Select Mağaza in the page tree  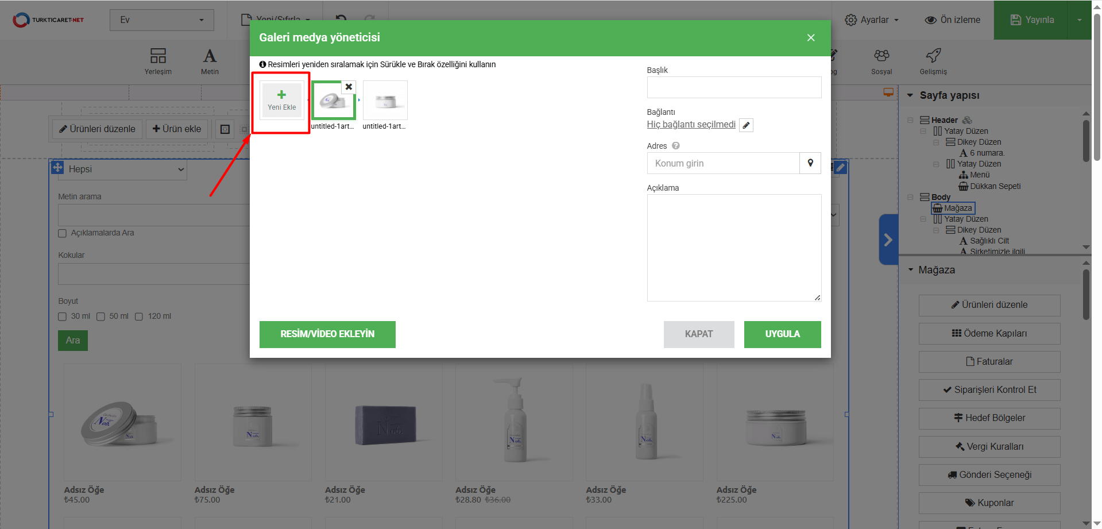957,208
